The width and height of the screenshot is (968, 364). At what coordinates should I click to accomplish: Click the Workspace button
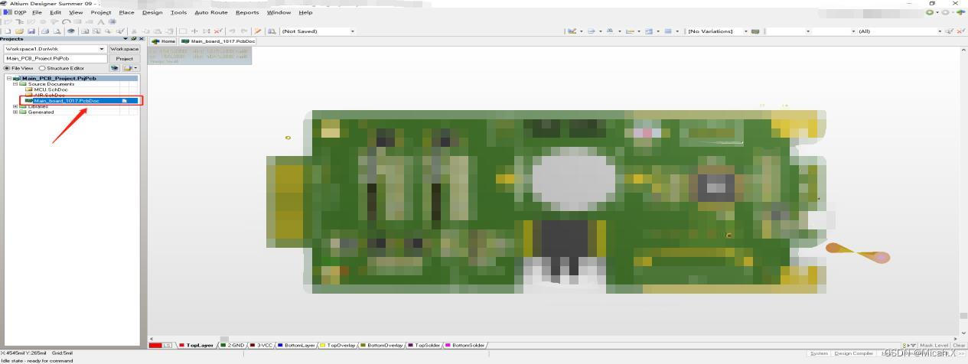pyautogui.click(x=124, y=49)
